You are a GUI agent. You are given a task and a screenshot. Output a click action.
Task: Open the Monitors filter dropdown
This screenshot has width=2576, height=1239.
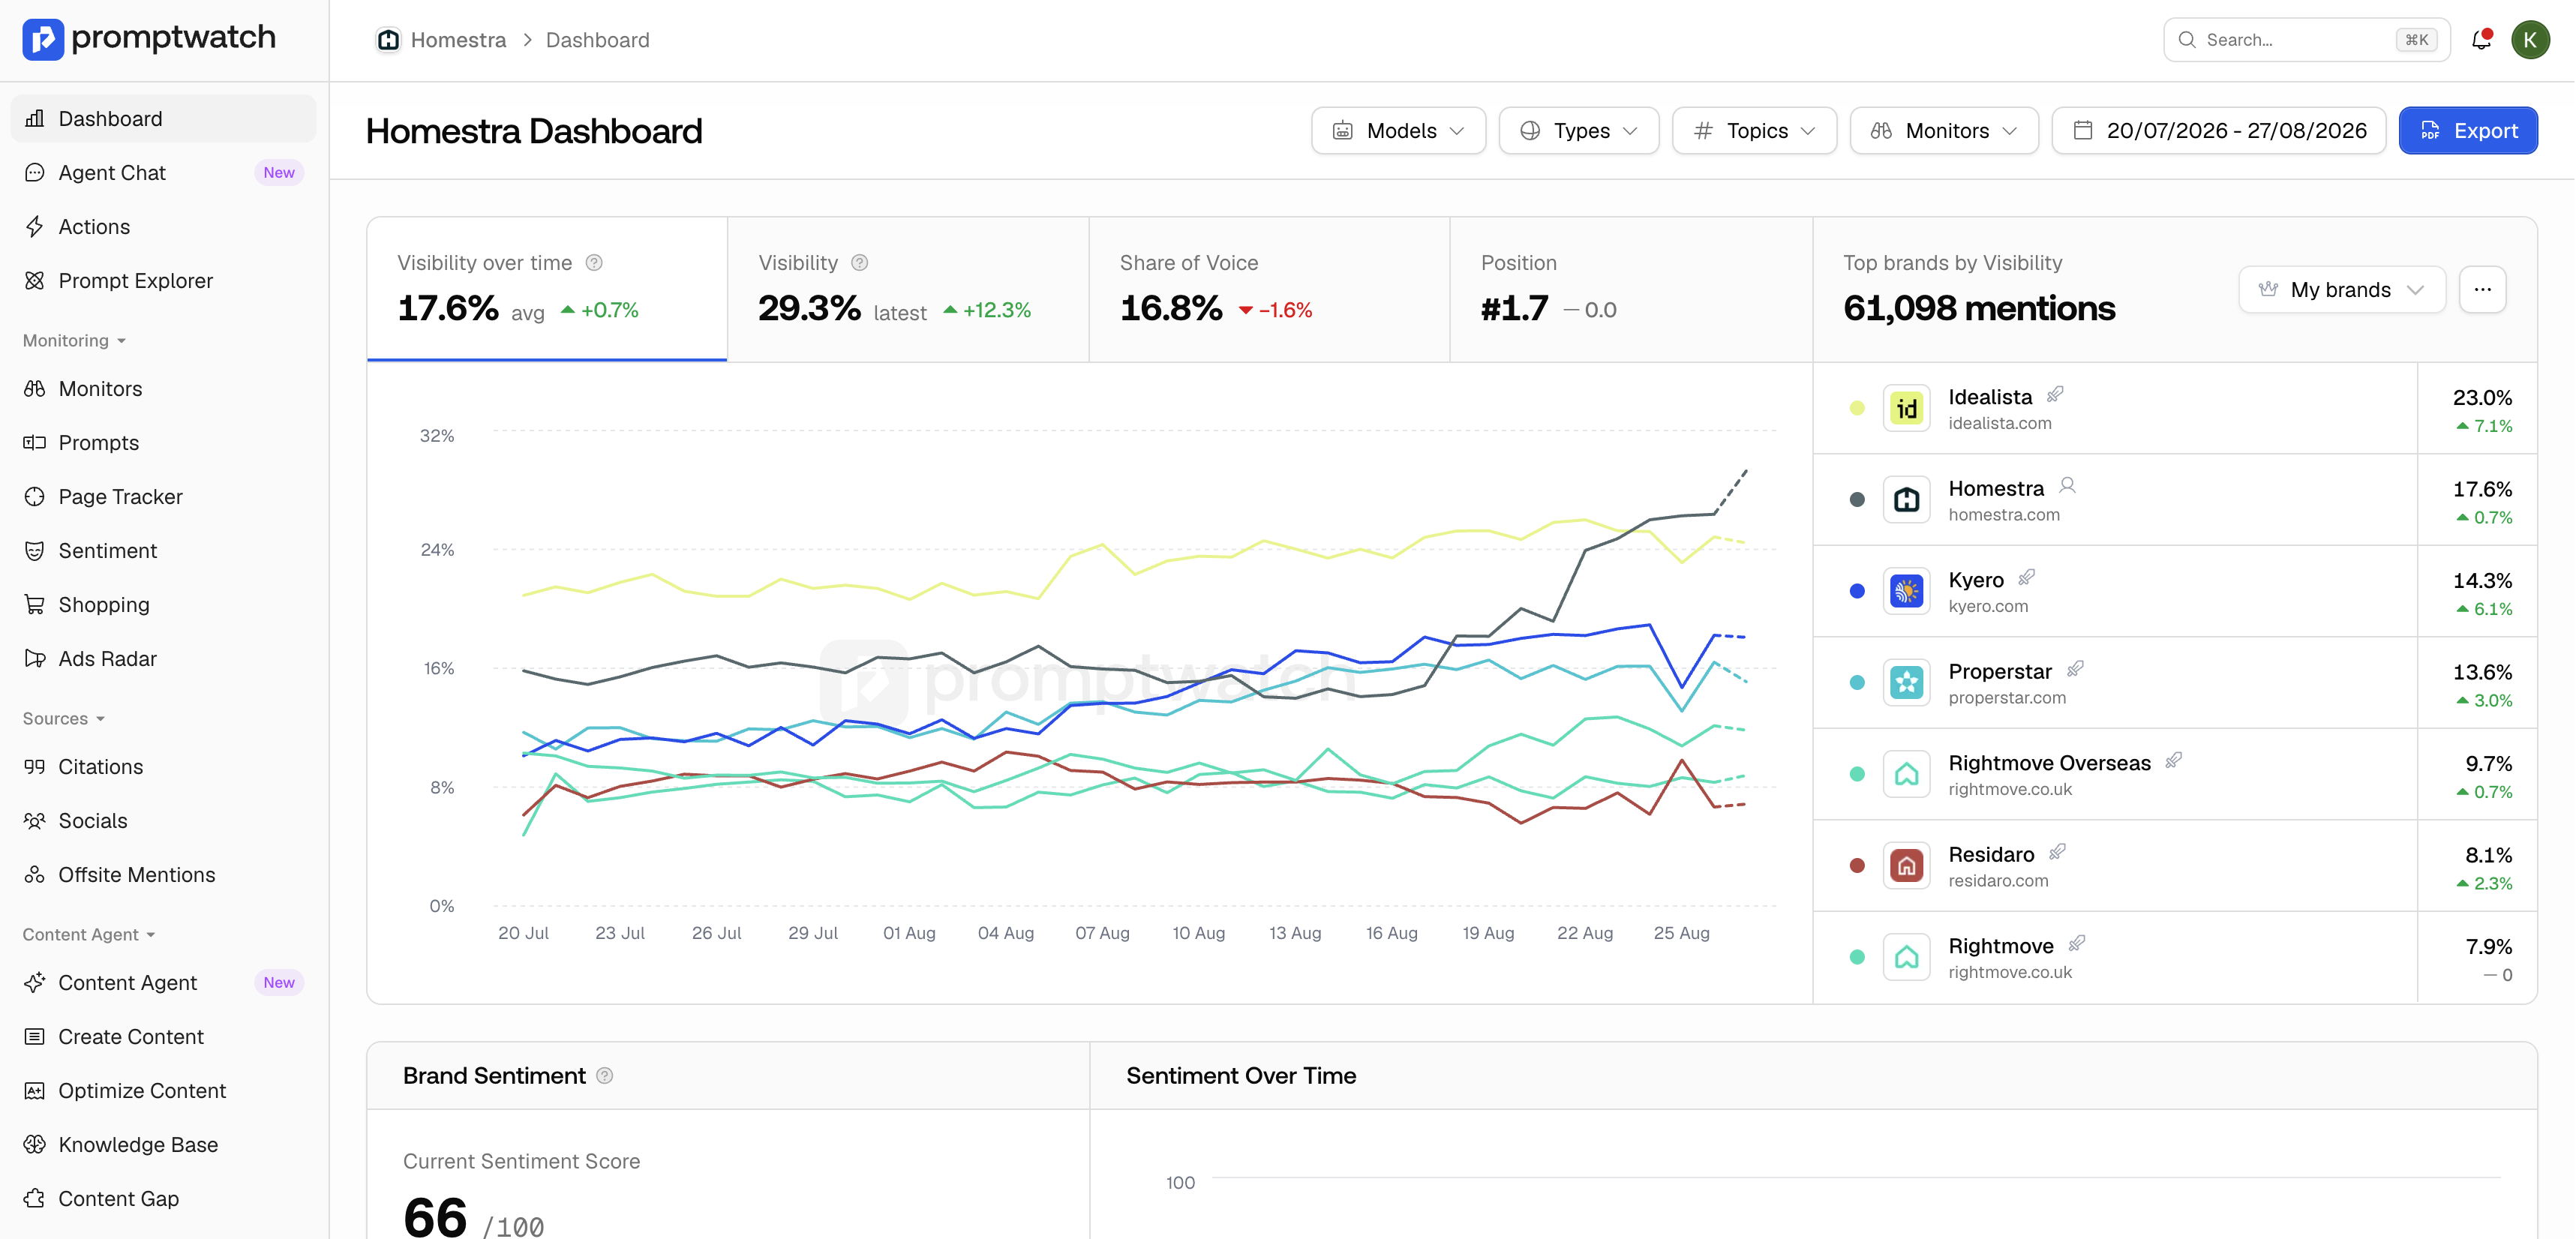[x=1944, y=131]
